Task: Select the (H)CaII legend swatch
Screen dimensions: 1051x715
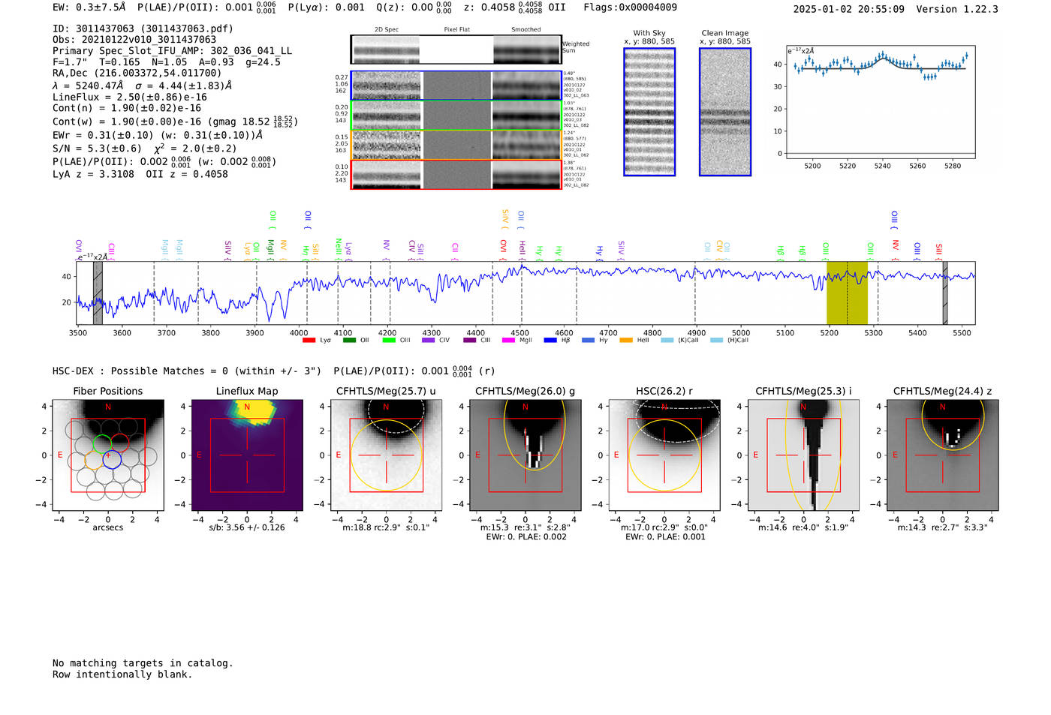Action: (716, 340)
